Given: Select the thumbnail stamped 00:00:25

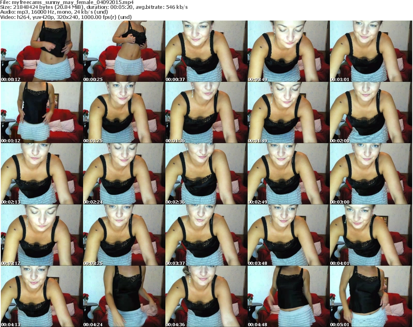Looking at the screenshot, I should [x=124, y=51].
